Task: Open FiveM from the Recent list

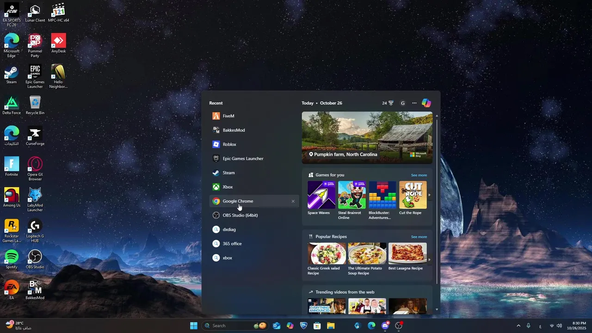Action: (254, 116)
